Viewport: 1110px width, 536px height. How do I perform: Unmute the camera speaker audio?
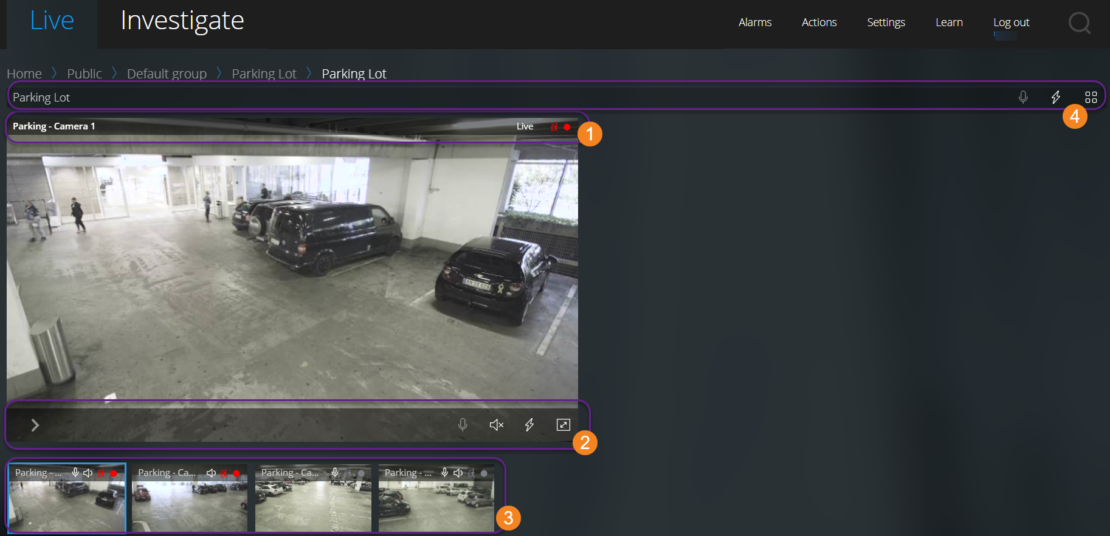[x=496, y=425]
